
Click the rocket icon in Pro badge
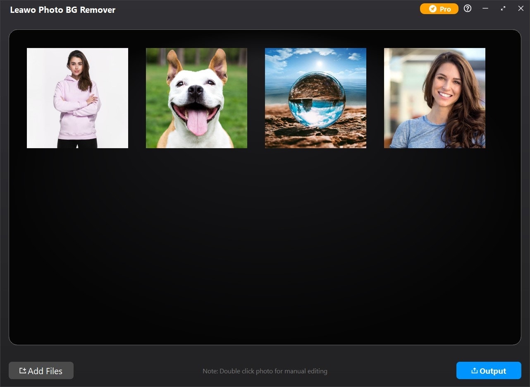pyautogui.click(x=432, y=9)
